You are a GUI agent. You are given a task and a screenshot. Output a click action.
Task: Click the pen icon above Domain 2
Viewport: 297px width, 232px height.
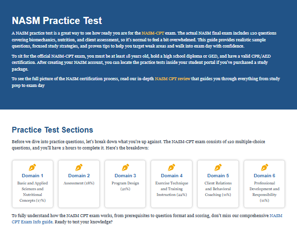tap(79, 167)
